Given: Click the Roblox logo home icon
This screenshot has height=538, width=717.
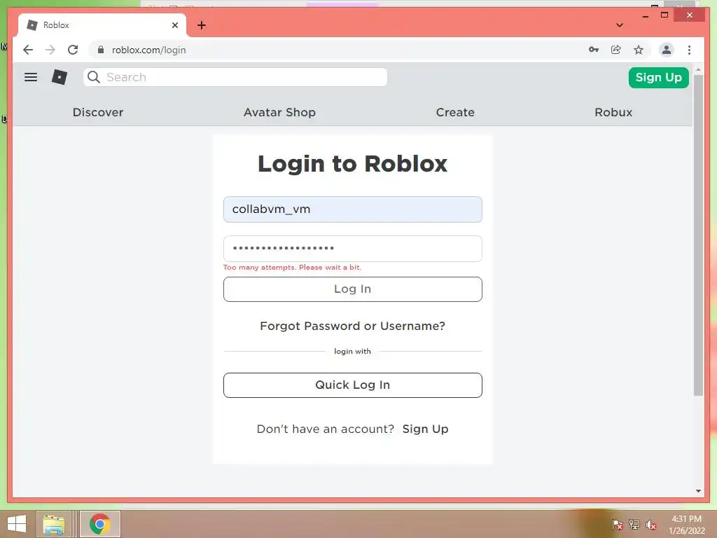Looking at the screenshot, I should (60, 77).
